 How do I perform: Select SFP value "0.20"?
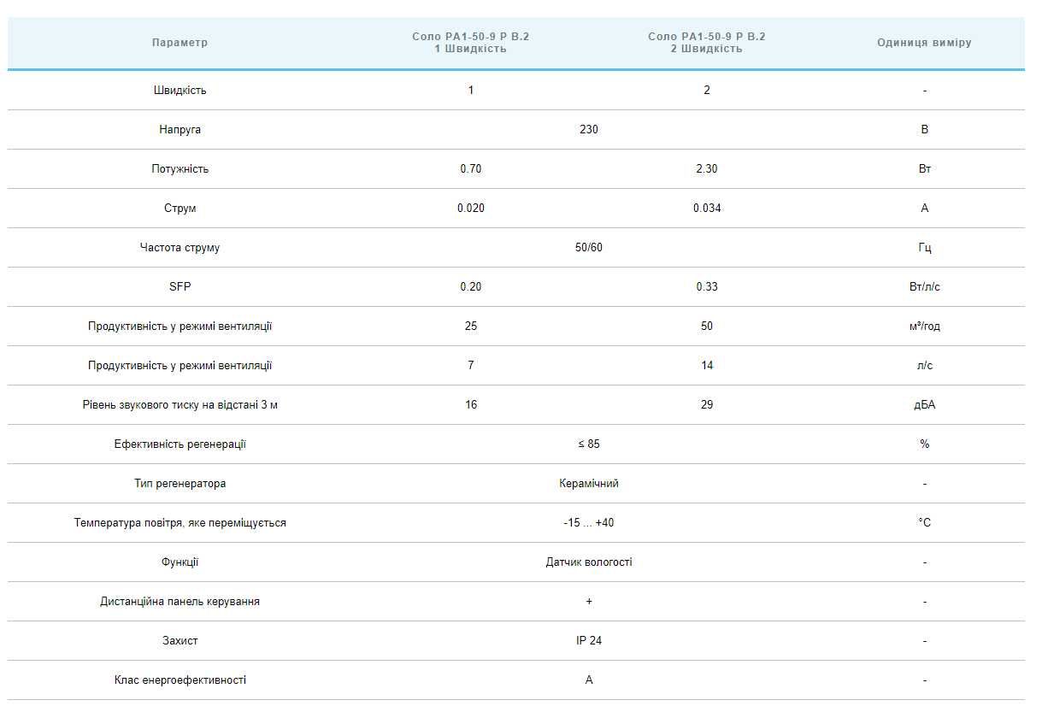(471, 287)
